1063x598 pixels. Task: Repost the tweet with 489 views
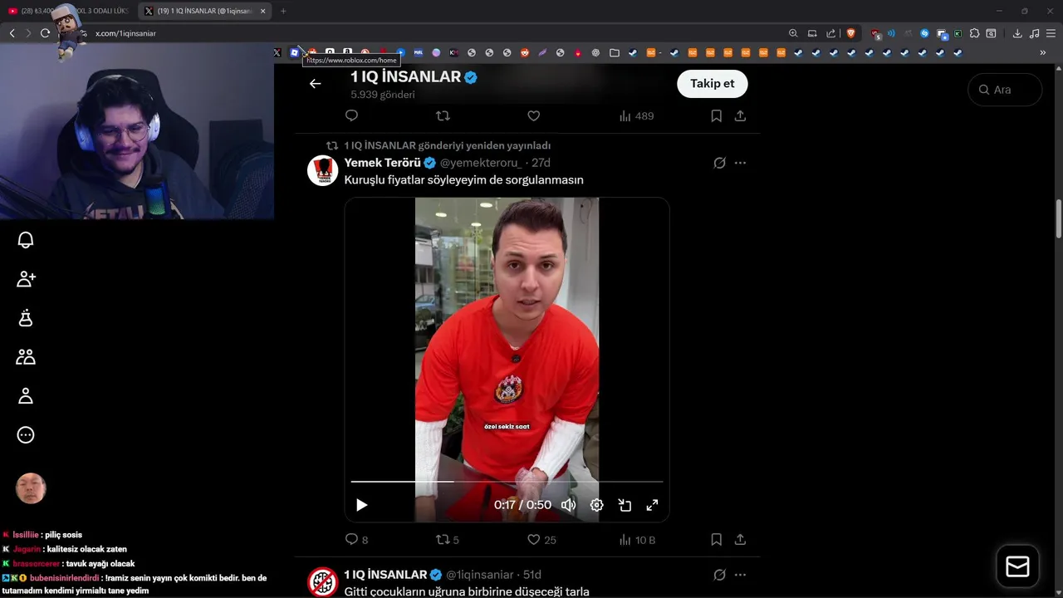(443, 115)
